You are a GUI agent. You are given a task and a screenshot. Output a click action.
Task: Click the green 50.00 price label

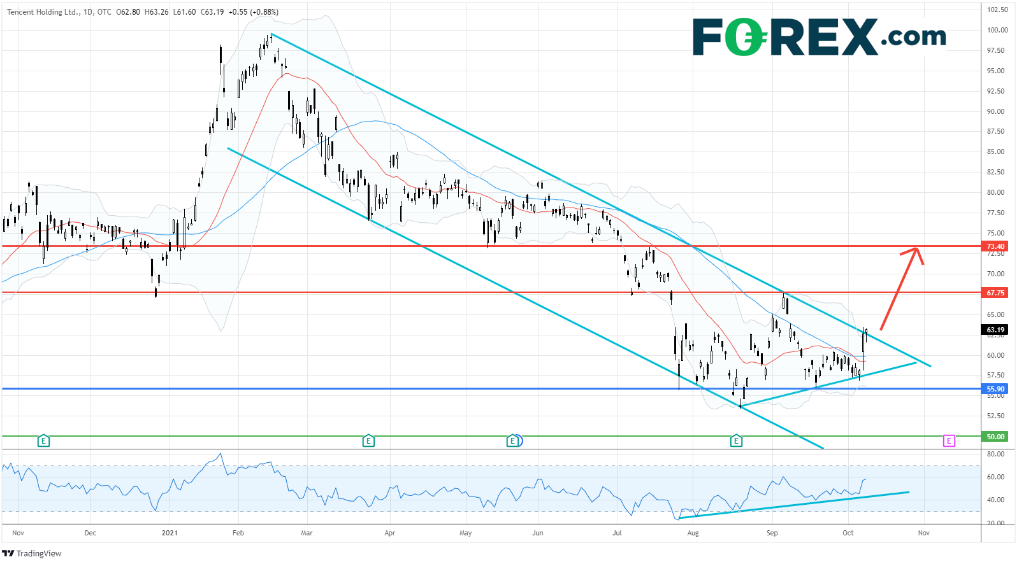(x=995, y=437)
